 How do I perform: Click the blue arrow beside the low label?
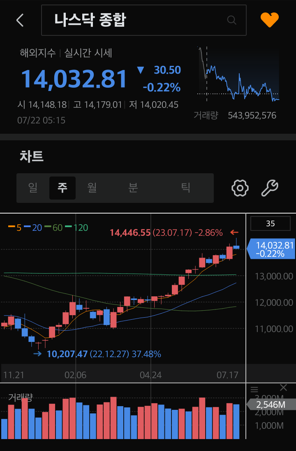pos(38,354)
